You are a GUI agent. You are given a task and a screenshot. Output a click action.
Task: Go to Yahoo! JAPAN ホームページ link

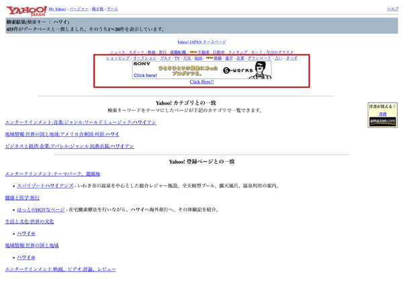pos(201,42)
